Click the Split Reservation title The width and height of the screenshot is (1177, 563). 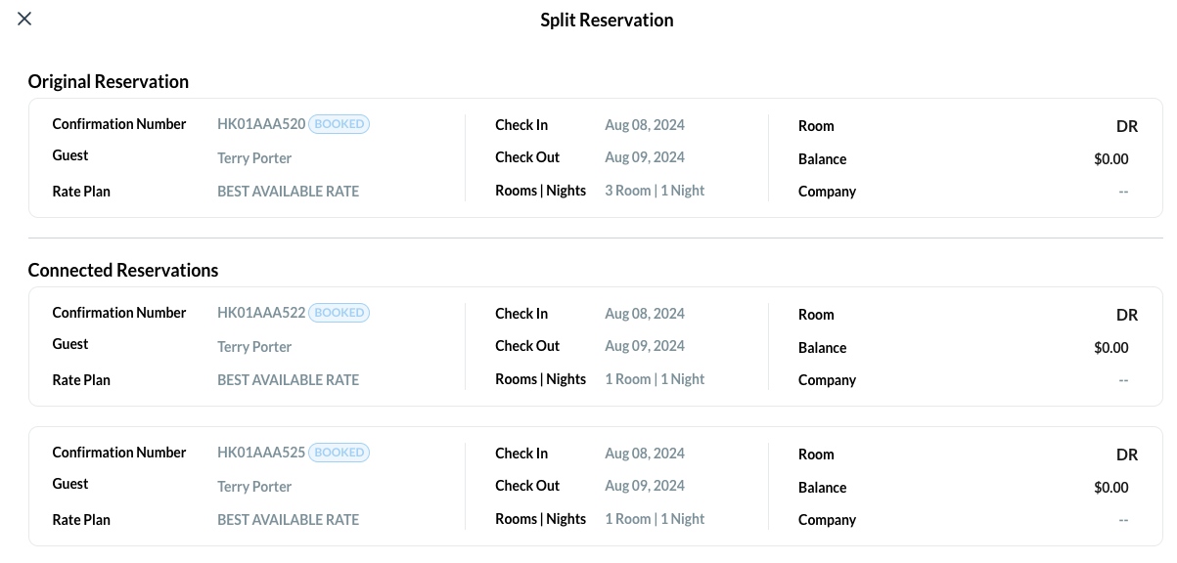click(x=607, y=20)
